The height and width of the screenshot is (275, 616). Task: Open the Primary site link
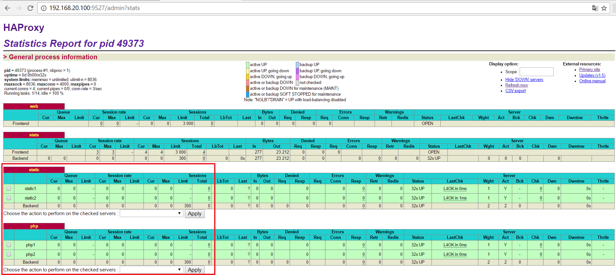(x=589, y=69)
